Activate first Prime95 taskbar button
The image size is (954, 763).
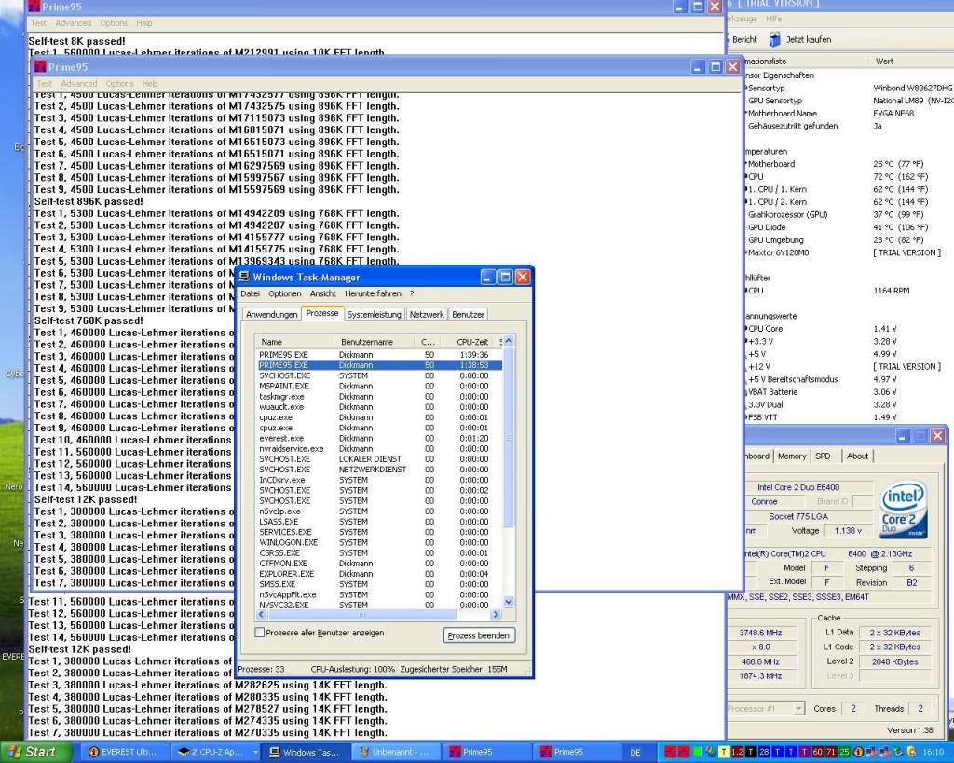pos(484,752)
